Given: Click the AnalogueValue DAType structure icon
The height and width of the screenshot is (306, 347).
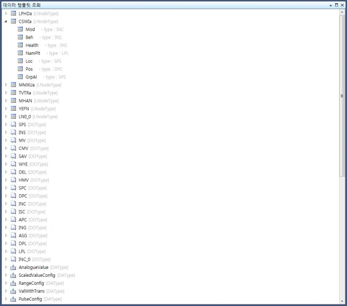Looking at the screenshot, I should point(13,267).
